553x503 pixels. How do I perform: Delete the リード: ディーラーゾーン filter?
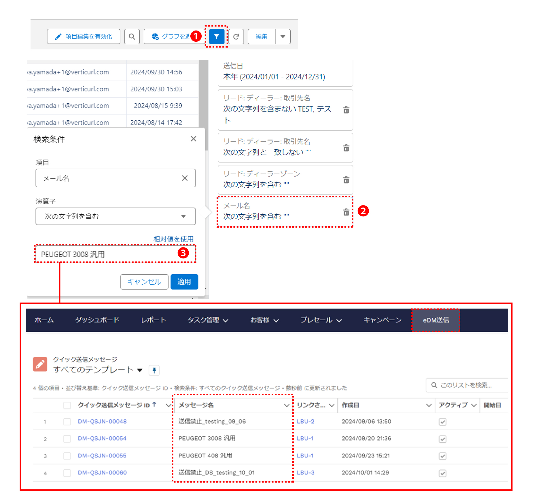coord(346,180)
